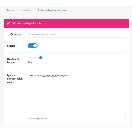Click the info icon before License & Support
The width and height of the screenshot is (133, 133).
pyautogui.click(x=28, y=34)
